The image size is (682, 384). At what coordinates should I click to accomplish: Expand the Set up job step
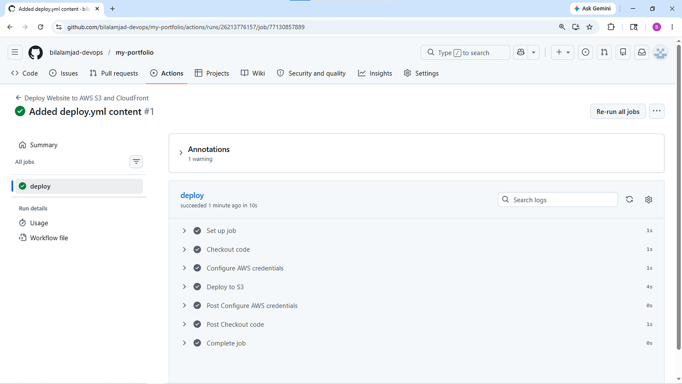417,230
